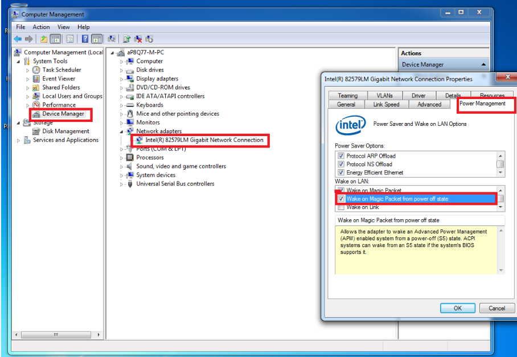
Task: Switch to the Link Speed tab
Action: (x=387, y=105)
